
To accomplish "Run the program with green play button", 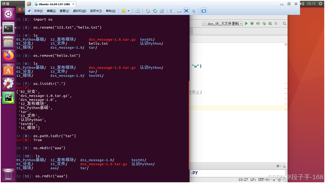I will pos(246,23).
